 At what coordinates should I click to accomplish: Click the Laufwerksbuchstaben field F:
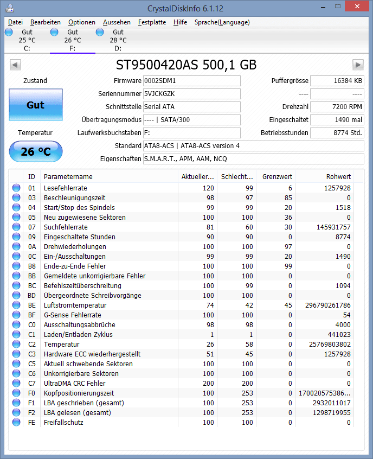pos(191,132)
